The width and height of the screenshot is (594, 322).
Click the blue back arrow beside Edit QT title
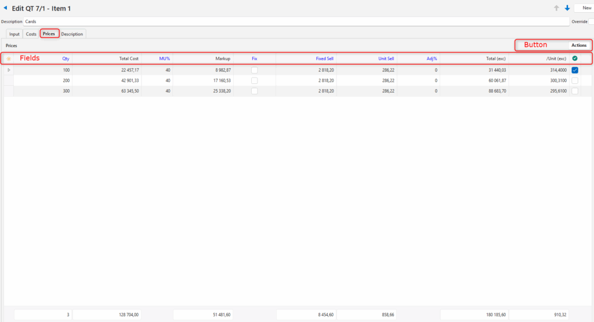(6, 9)
